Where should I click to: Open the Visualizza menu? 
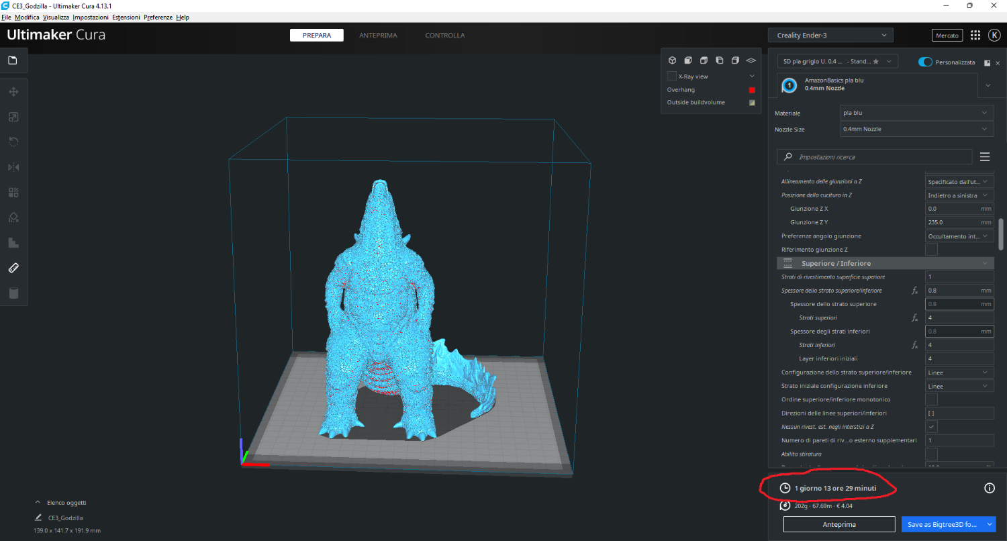point(56,17)
